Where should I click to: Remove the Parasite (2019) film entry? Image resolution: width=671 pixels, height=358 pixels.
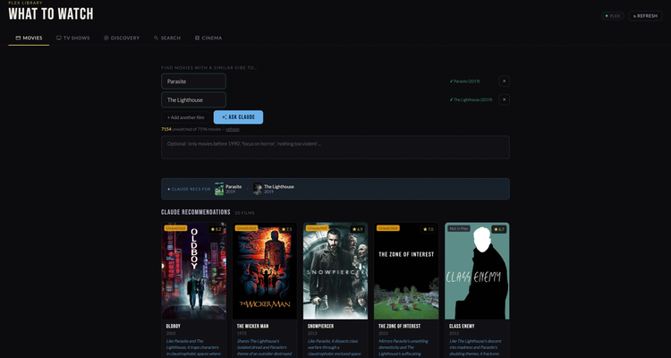click(504, 81)
